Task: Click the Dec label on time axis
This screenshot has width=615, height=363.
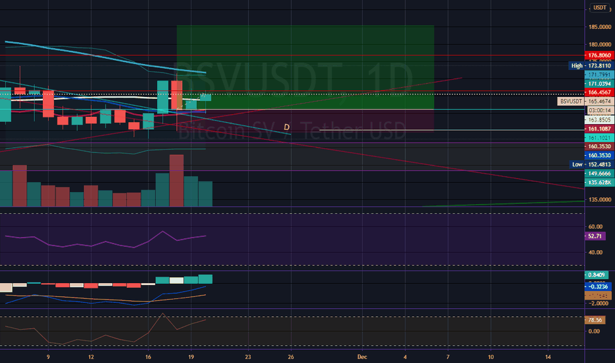Action: [362, 356]
